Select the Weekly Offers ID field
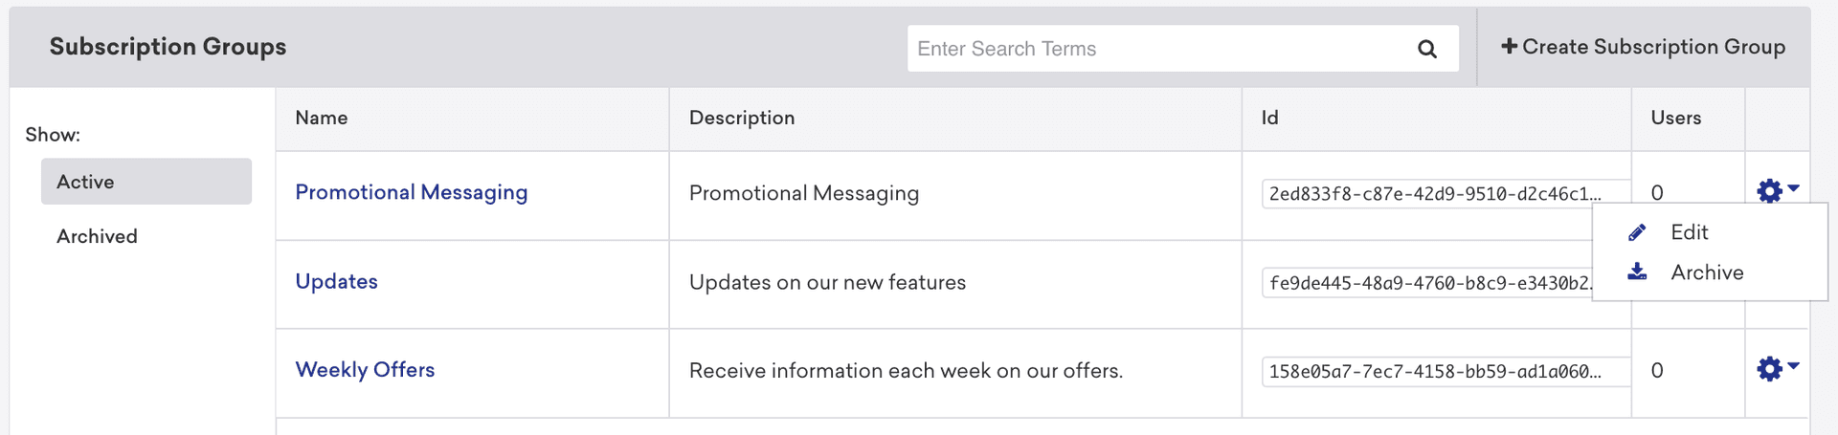The image size is (1838, 435). [x=1434, y=372]
